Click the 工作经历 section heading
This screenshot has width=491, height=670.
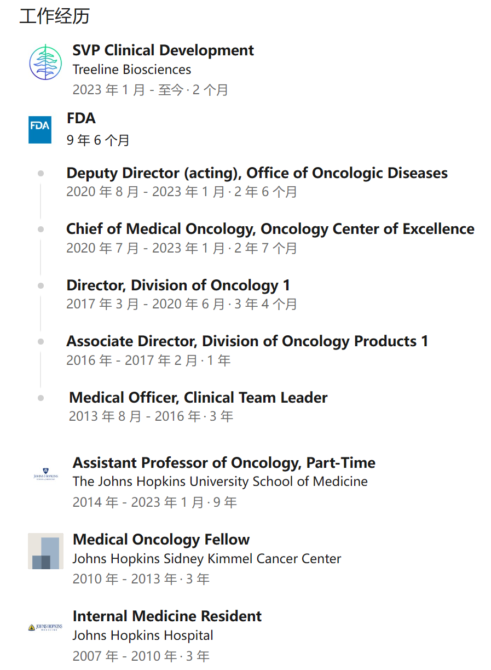pyautogui.click(x=54, y=16)
